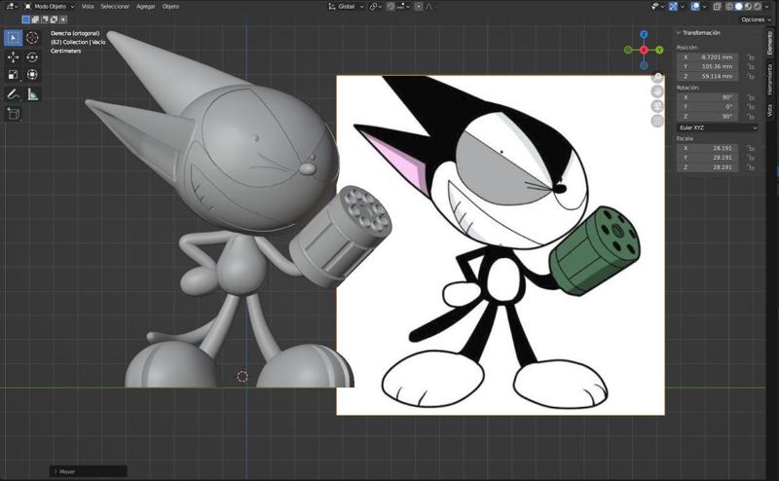This screenshot has height=481, width=779.
Task: Switch to the Herramienta sidebar tab
Action: [770, 80]
